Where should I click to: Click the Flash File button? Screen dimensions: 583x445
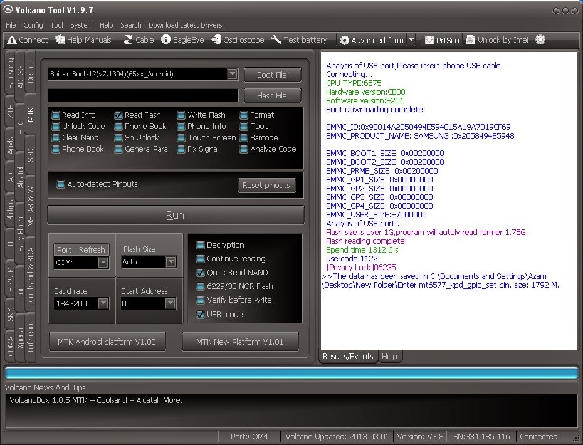(x=272, y=95)
